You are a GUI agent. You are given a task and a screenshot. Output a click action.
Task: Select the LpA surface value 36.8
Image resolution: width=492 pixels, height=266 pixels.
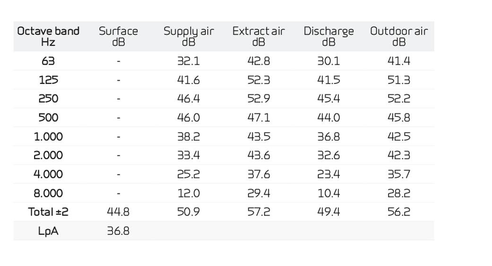pos(118,231)
